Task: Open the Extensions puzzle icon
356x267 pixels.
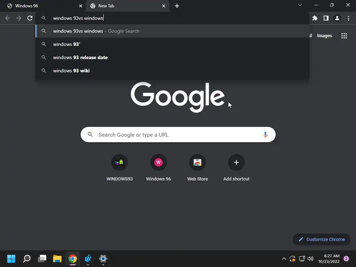Action: pyautogui.click(x=315, y=18)
